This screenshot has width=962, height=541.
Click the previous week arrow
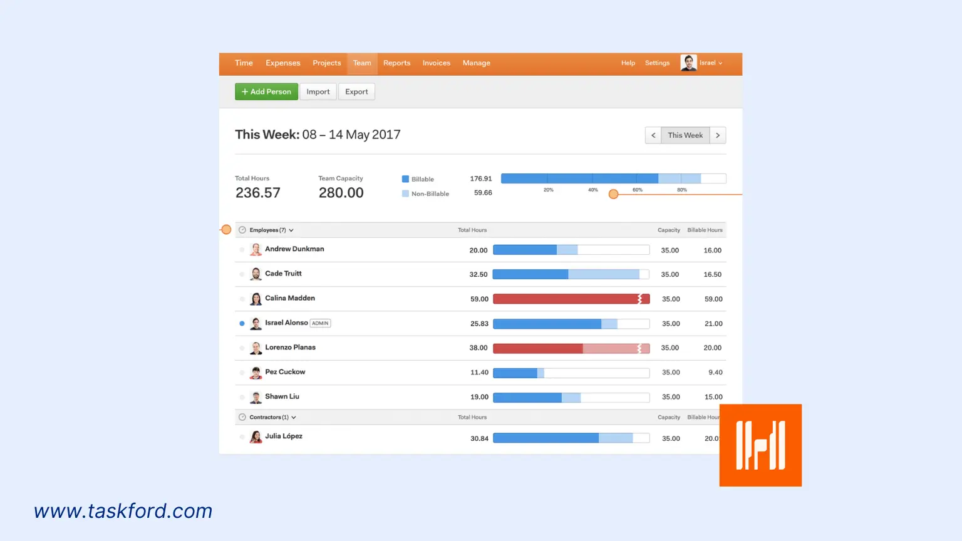pyautogui.click(x=653, y=135)
